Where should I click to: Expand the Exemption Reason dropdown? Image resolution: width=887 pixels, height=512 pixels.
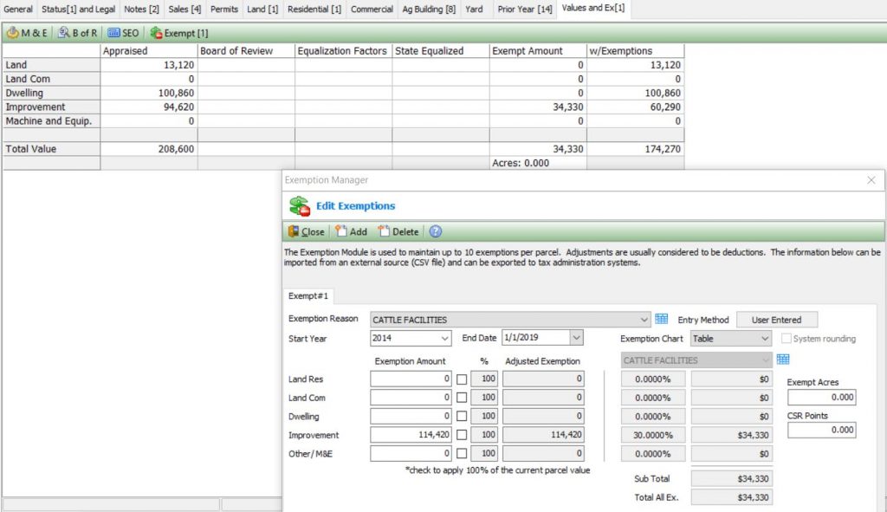[x=643, y=320]
